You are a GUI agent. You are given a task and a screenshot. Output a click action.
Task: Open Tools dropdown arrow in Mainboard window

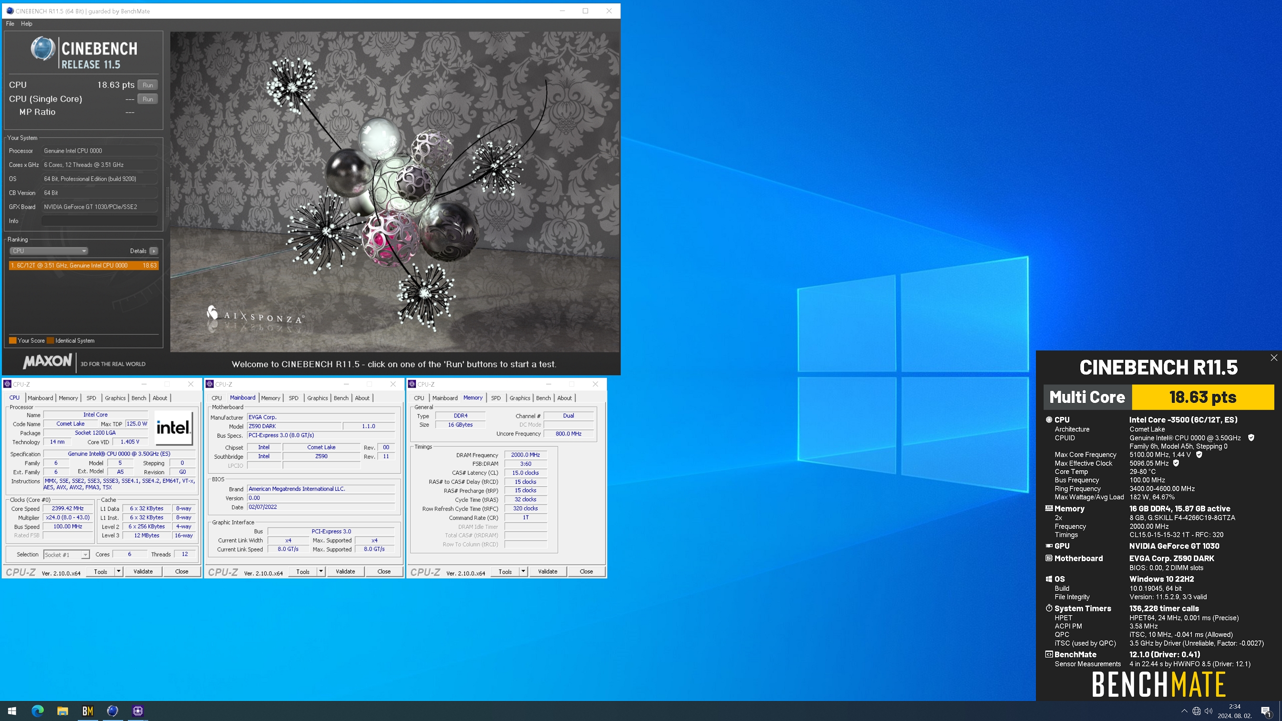pos(321,571)
